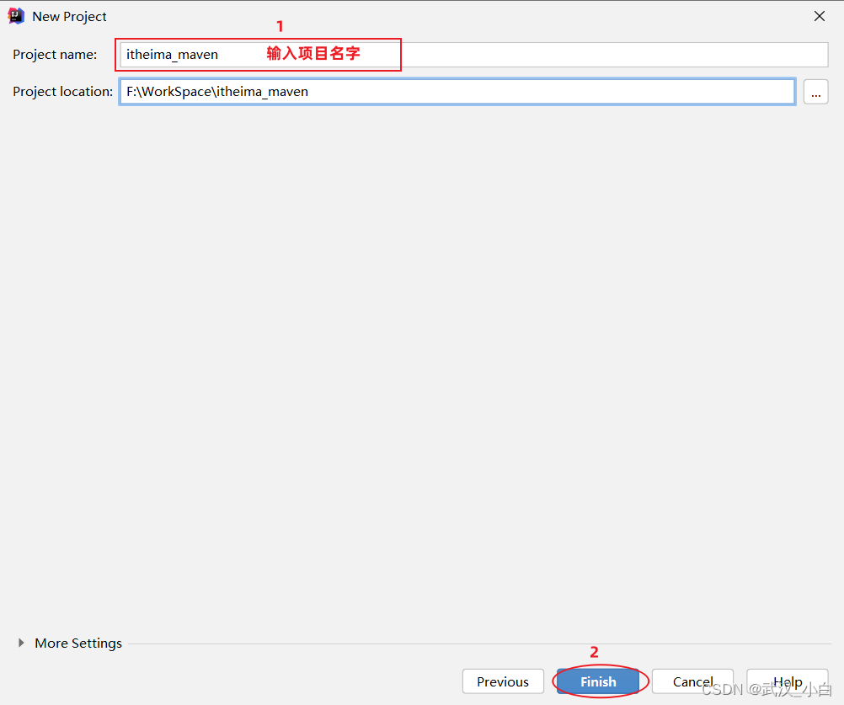Click the New Project window title
Image resolution: width=844 pixels, height=705 pixels.
(x=69, y=17)
